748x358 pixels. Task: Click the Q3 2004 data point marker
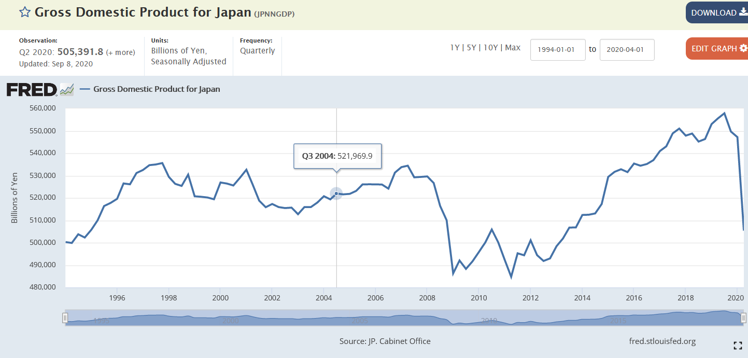(x=336, y=194)
